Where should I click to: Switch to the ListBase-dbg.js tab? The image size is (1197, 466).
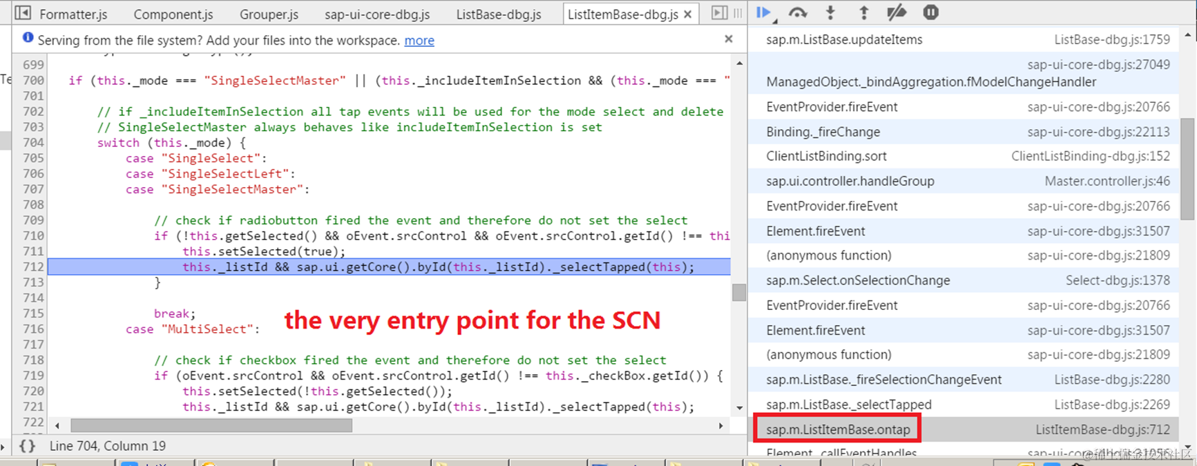tap(499, 14)
